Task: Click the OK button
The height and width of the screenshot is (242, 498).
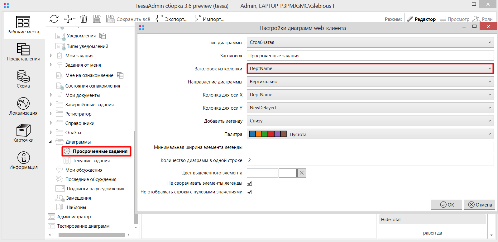Action: click(x=447, y=205)
